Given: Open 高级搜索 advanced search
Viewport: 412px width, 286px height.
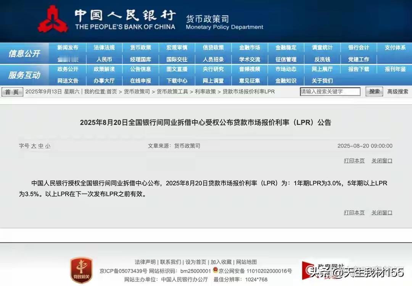Looking at the screenshot, I should click(398, 92).
